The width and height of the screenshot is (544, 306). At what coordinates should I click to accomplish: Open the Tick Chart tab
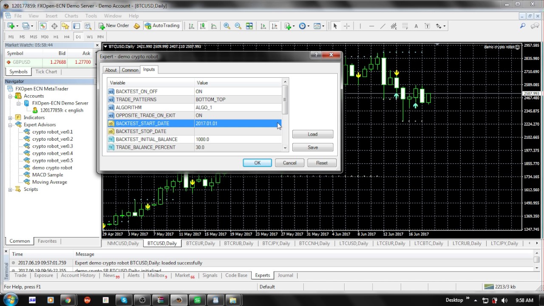46,72
